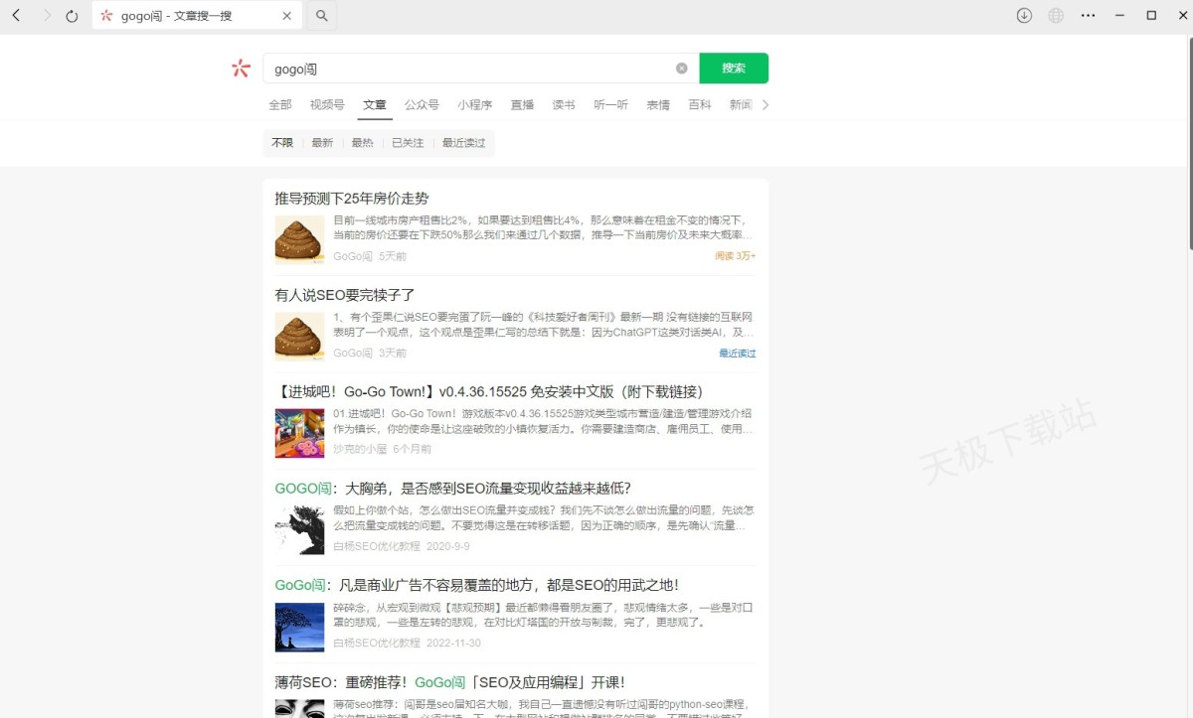Reload the page with refresh icon
Image resolution: width=1193 pixels, height=718 pixels.
click(72, 16)
